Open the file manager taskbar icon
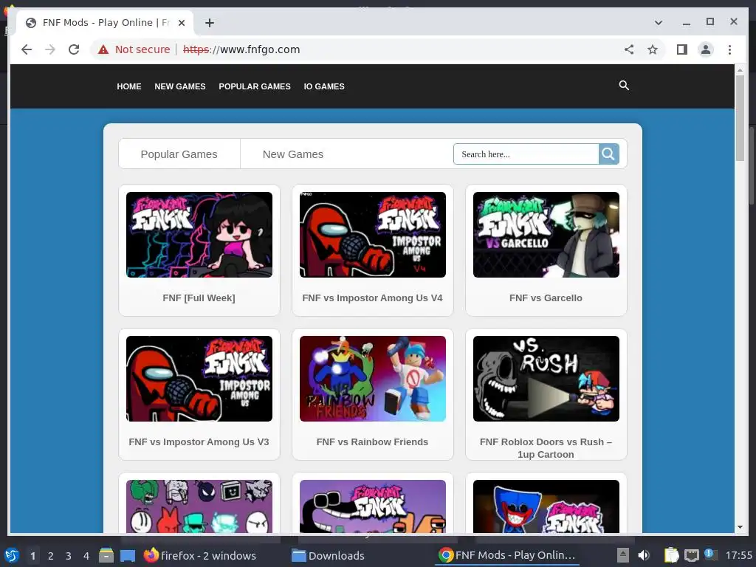 click(x=106, y=555)
